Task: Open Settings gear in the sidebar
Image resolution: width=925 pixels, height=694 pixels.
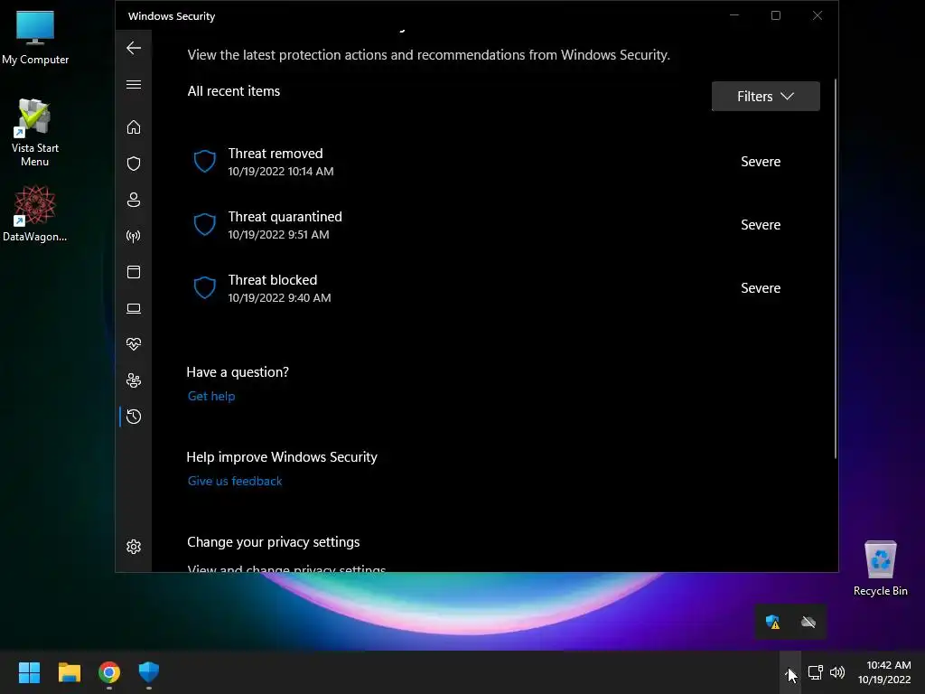Action: pos(134,547)
